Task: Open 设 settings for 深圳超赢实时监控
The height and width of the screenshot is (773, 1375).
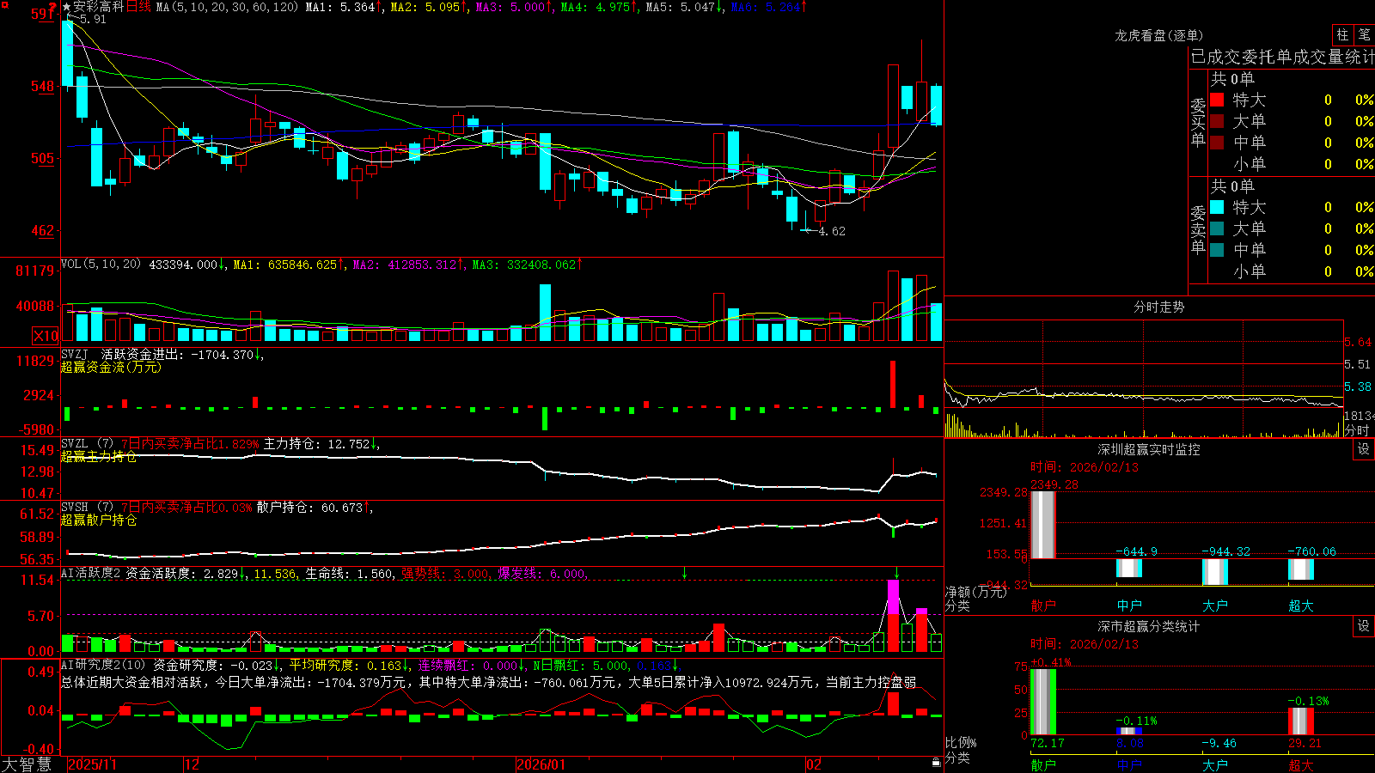Action: click(1364, 449)
